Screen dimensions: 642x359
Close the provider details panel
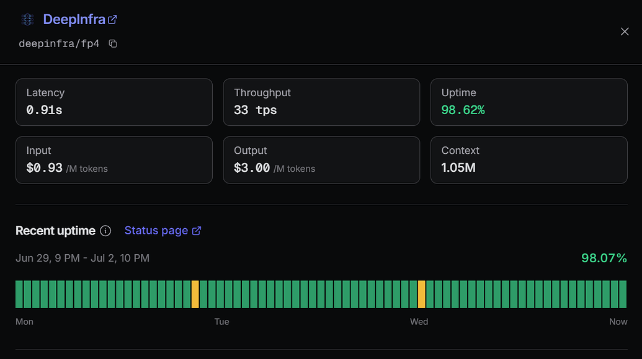(x=625, y=32)
